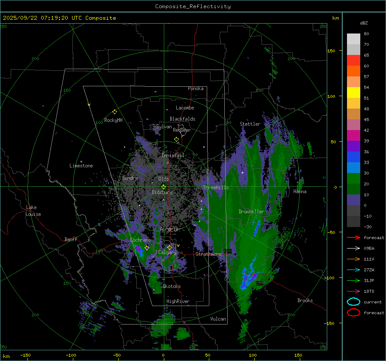Select the white 09EA arrow legend icon

tap(353, 248)
